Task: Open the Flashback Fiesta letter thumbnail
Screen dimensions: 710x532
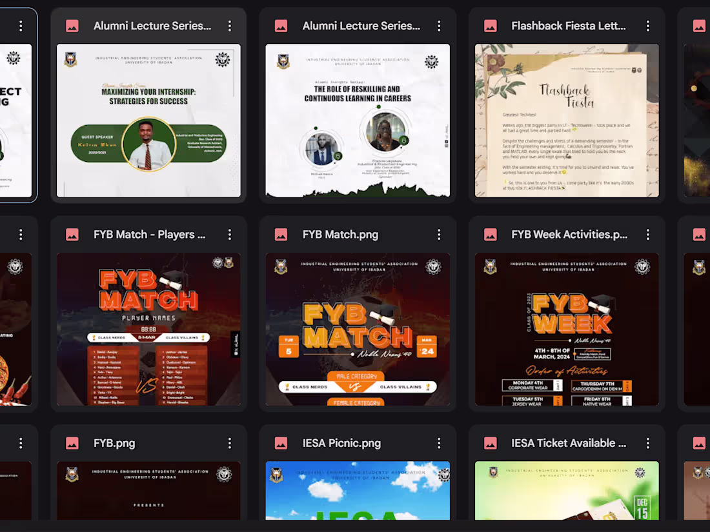Action: (567, 121)
